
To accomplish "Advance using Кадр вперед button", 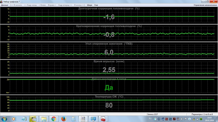I will pyautogui.click(x=65, y=5).
